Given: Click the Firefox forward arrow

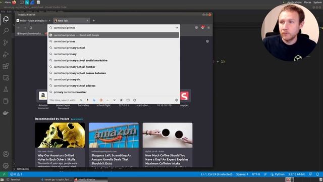Looking at the screenshot, I should [25, 28].
